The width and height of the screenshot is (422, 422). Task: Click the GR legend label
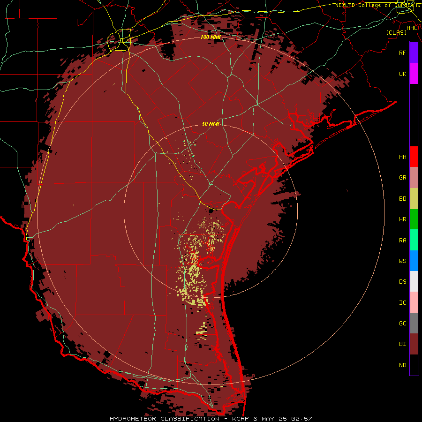pos(403,178)
